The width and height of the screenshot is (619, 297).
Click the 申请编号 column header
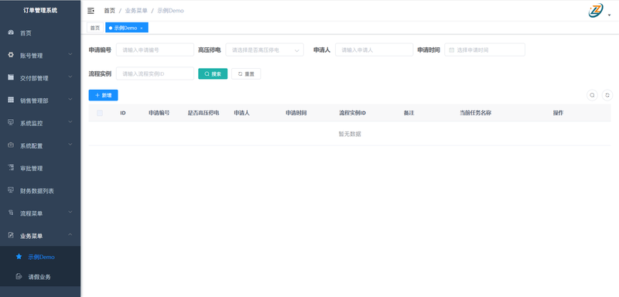159,113
